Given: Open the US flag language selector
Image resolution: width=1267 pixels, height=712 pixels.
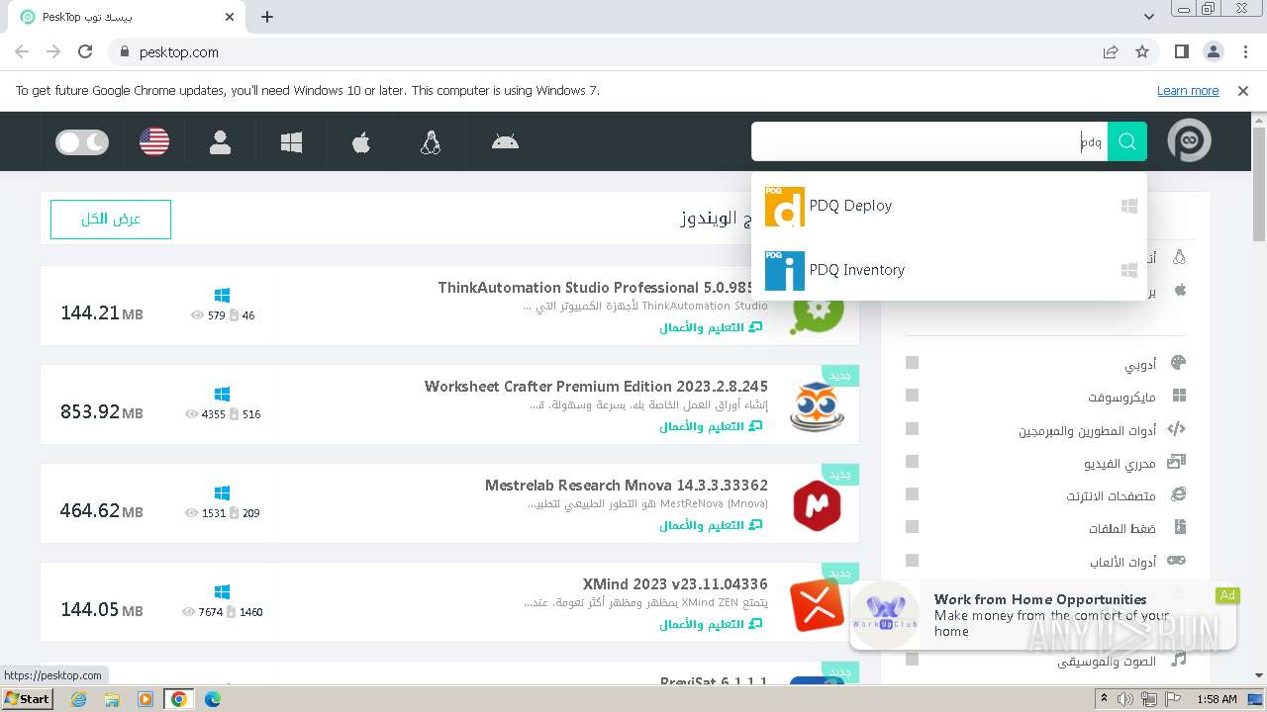Looking at the screenshot, I should [x=154, y=142].
